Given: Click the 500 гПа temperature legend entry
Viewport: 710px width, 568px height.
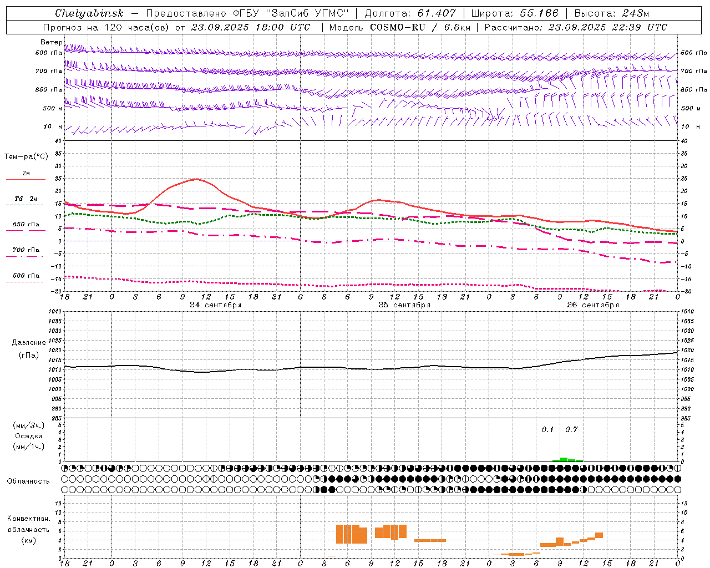Looking at the screenshot, I should pyautogui.click(x=26, y=276).
